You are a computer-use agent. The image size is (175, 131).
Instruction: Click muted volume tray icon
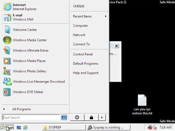(155, 127)
